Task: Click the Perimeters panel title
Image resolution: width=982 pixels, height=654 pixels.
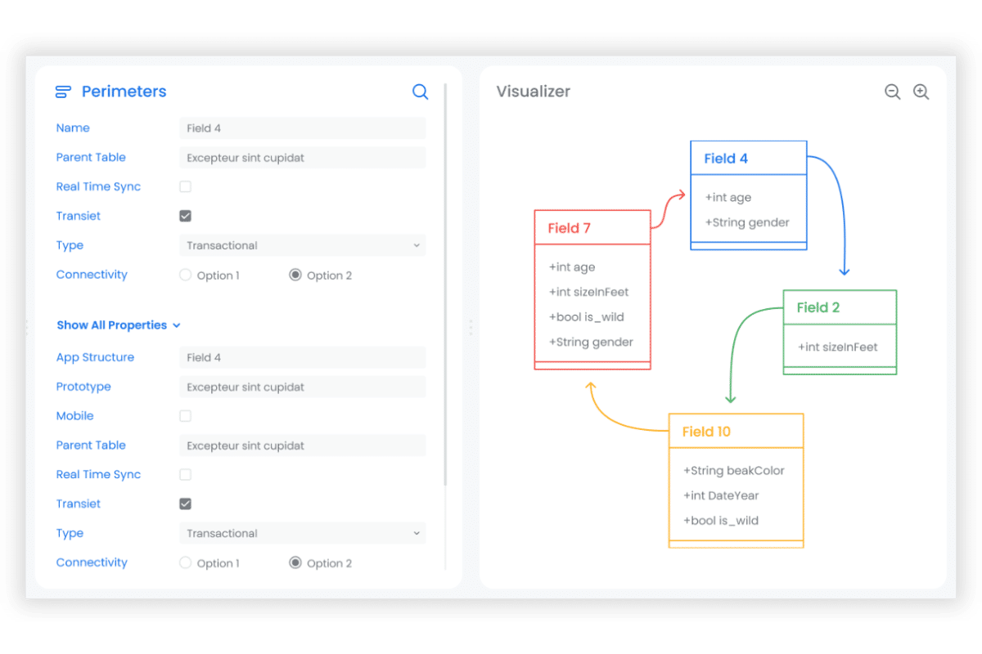Action: pos(124,92)
